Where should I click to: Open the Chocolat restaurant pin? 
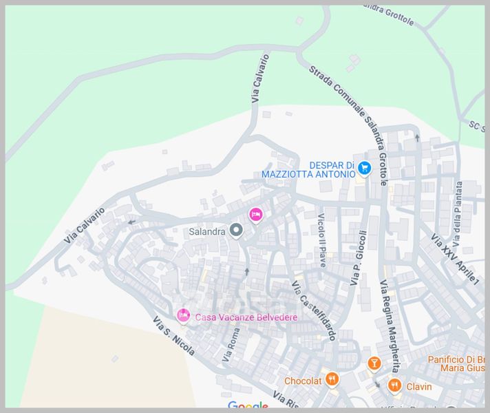[332, 379]
